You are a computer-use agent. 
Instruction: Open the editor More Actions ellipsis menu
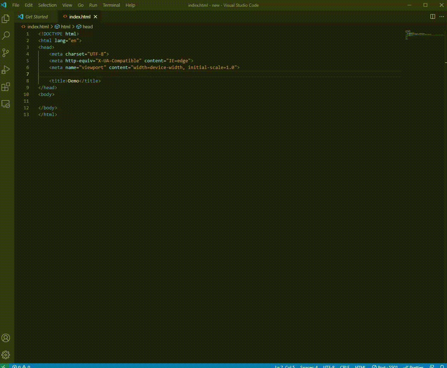click(441, 16)
